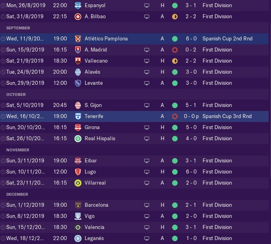Click the Atlético Pamplona club badge

coord(78,39)
